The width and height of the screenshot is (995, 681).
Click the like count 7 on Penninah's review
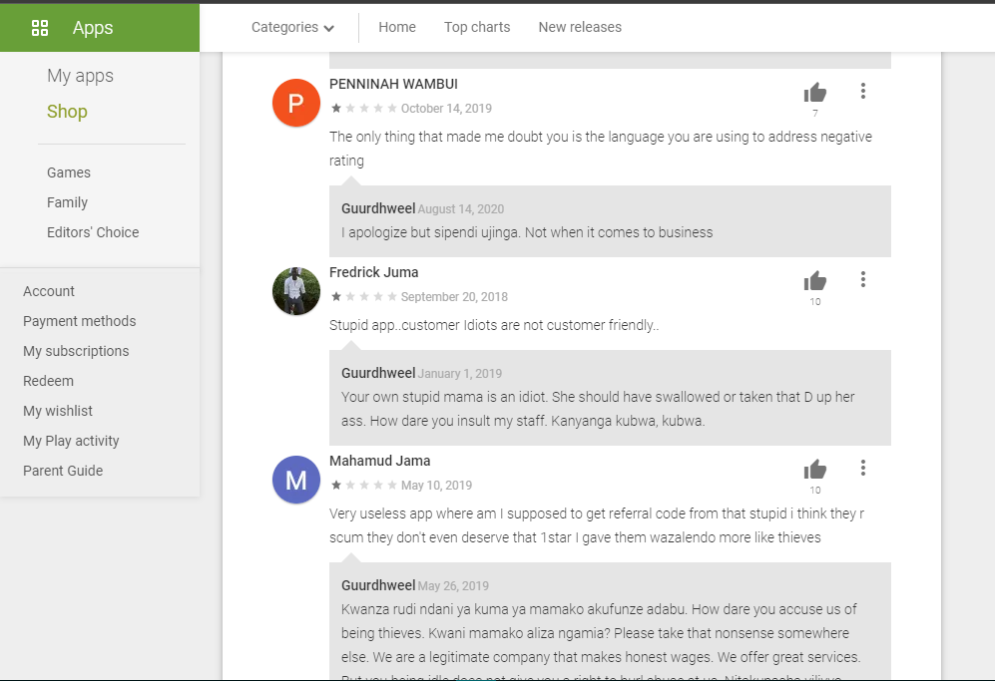[x=815, y=113]
